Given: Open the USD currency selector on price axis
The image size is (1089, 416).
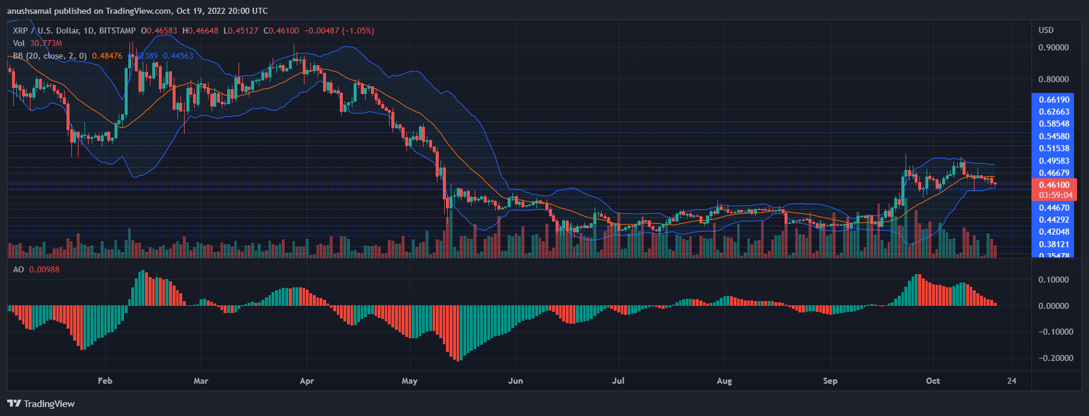Looking at the screenshot, I should (1046, 30).
